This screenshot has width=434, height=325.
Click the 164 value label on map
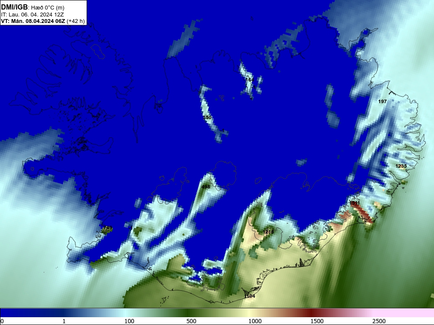point(250,80)
